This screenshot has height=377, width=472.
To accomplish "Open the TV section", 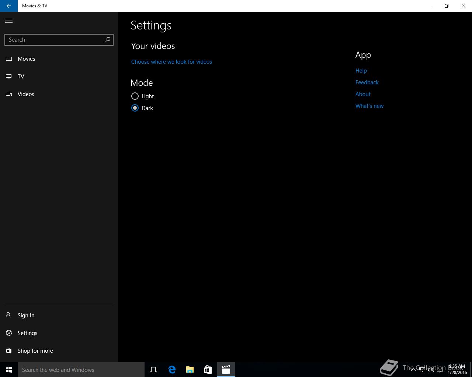I will [59, 77].
